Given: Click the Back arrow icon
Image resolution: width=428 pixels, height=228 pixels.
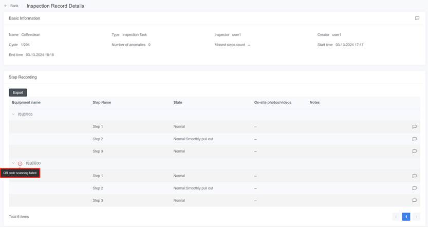Looking at the screenshot, I should pyautogui.click(x=6, y=6).
